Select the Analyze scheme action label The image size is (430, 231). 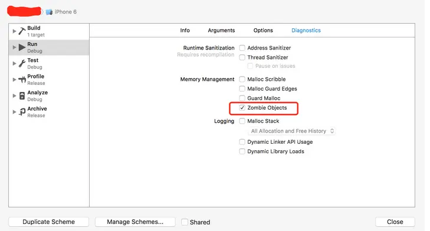[37, 93]
